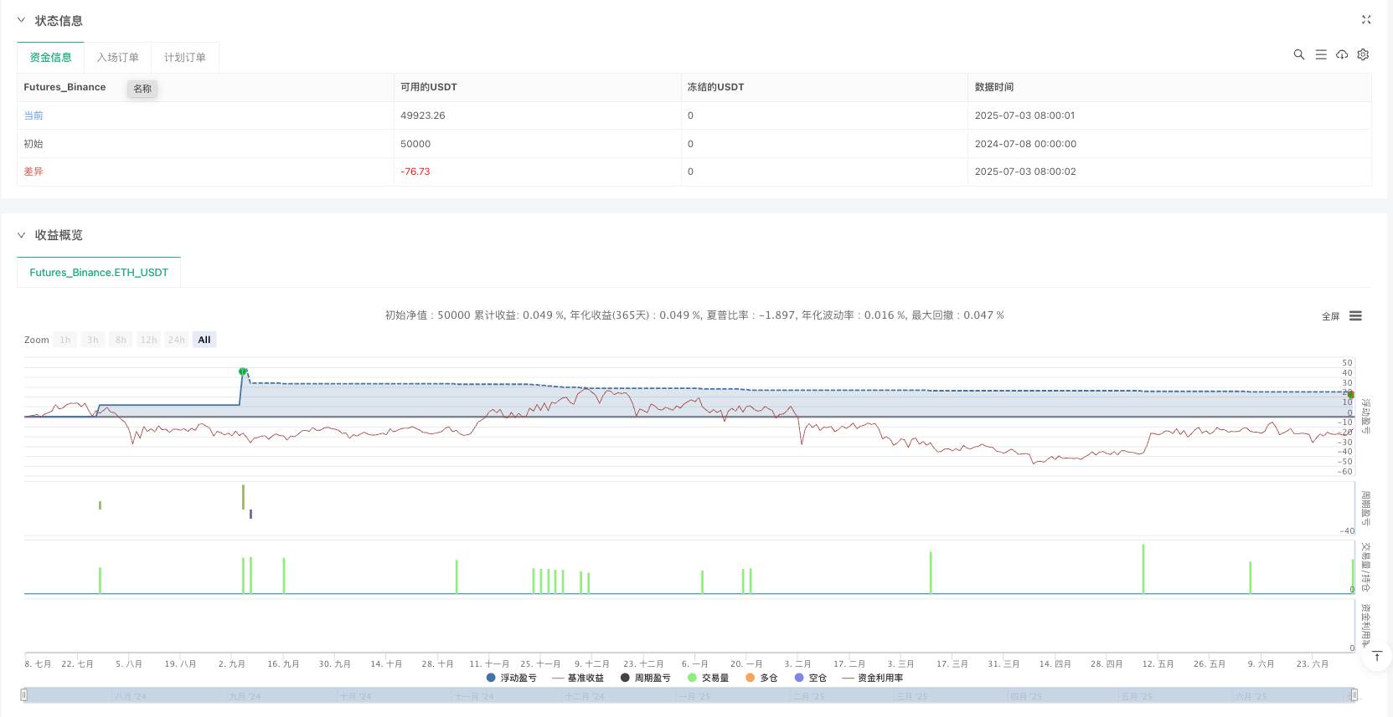Image resolution: width=1393 pixels, height=717 pixels.
Task: Click the scroll to top arrow button
Action: (x=1376, y=657)
